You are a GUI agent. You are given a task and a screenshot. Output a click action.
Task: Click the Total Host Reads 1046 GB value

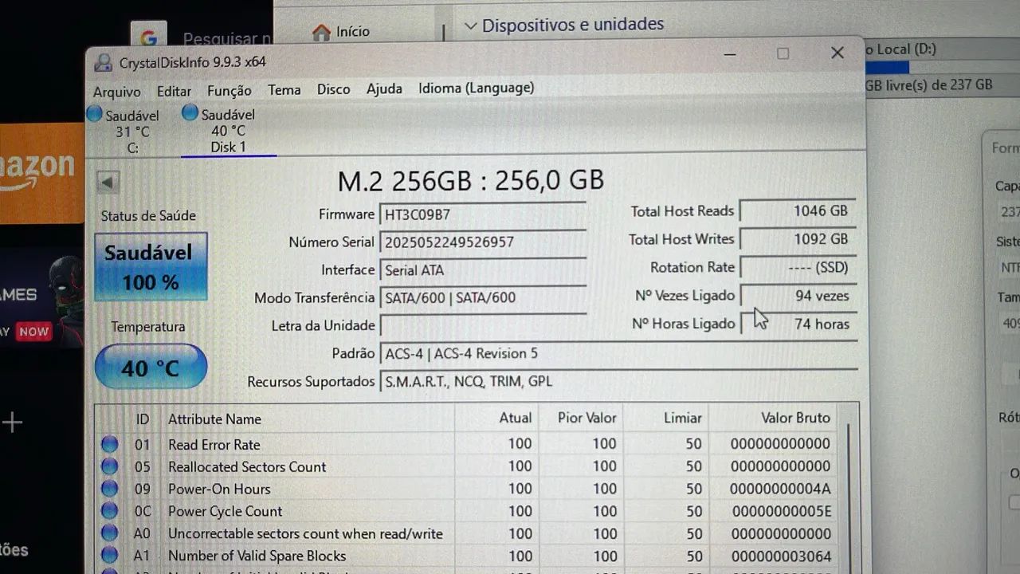coord(798,211)
